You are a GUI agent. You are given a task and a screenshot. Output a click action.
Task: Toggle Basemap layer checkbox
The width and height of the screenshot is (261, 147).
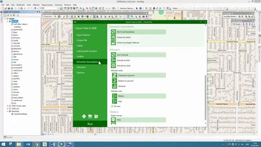[10, 111]
